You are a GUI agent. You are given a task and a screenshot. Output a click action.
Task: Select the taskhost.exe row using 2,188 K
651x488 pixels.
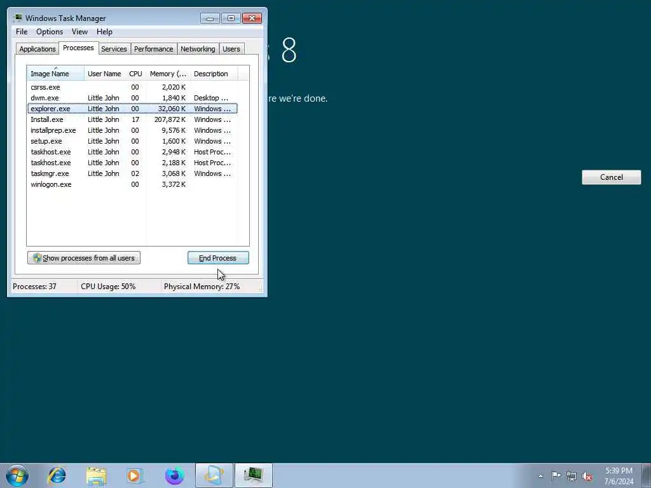tap(132, 163)
